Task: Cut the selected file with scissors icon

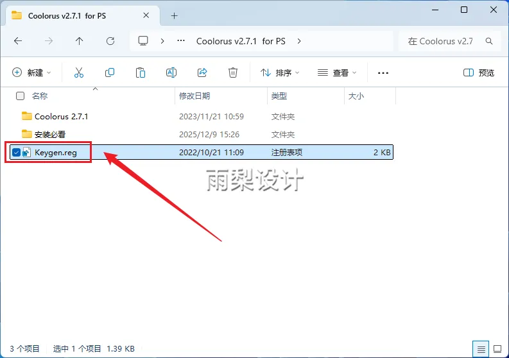Action: 79,72
